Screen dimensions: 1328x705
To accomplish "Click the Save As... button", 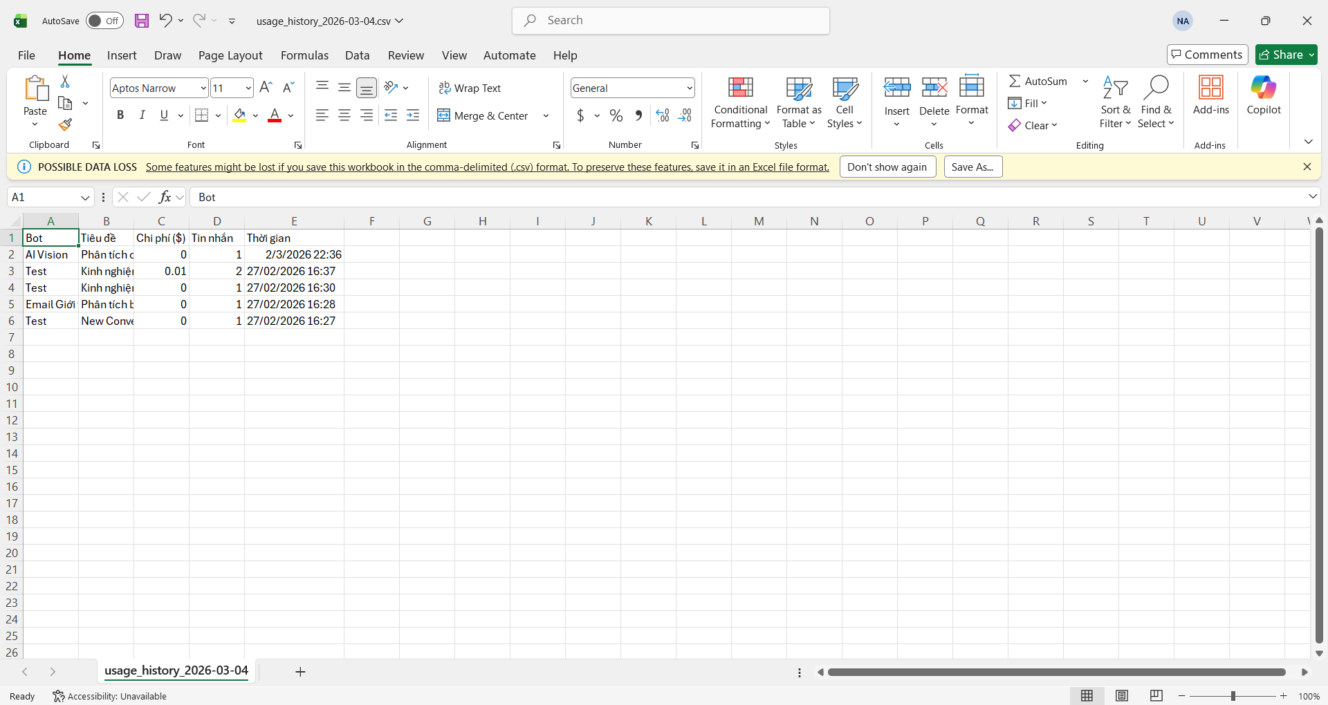I will (x=972, y=167).
